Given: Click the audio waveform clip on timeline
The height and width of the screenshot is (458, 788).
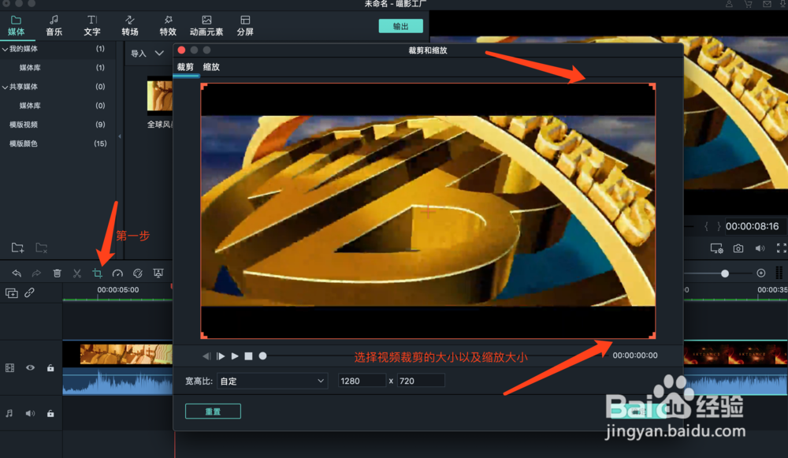Looking at the screenshot, I should [x=117, y=381].
